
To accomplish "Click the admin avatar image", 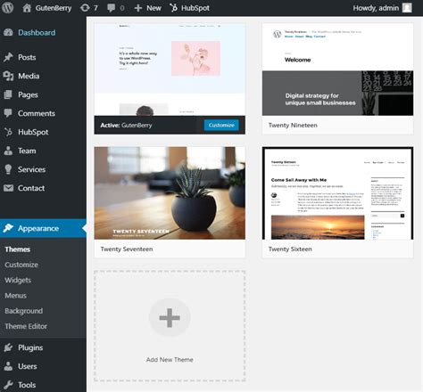I will pyautogui.click(x=407, y=8).
